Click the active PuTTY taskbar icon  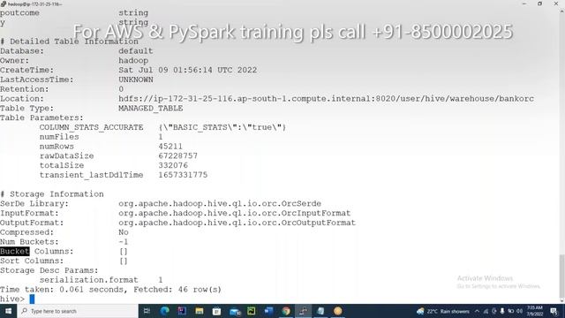click(x=303, y=311)
